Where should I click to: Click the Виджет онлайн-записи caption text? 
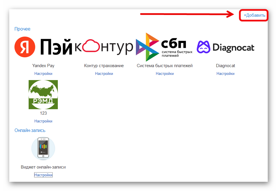coord(43,167)
